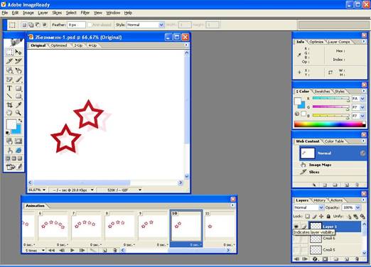Click the color spectrum ramp bar
The width and height of the screenshot is (371, 267).
click(x=330, y=124)
